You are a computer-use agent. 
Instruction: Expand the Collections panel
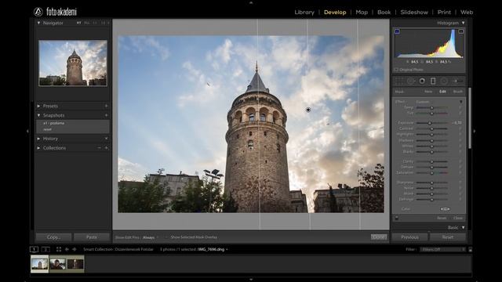click(x=38, y=148)
